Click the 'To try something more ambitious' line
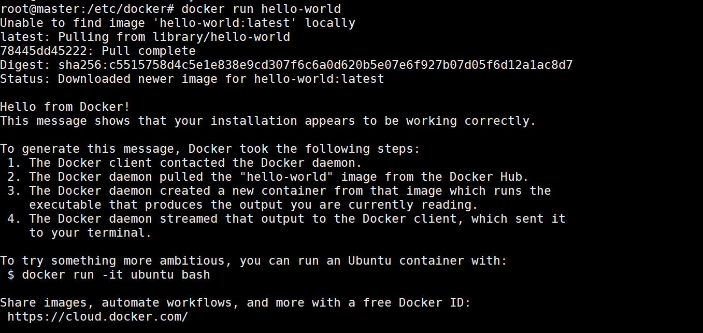This screenshot has width=703, height=333. [254, 260]
